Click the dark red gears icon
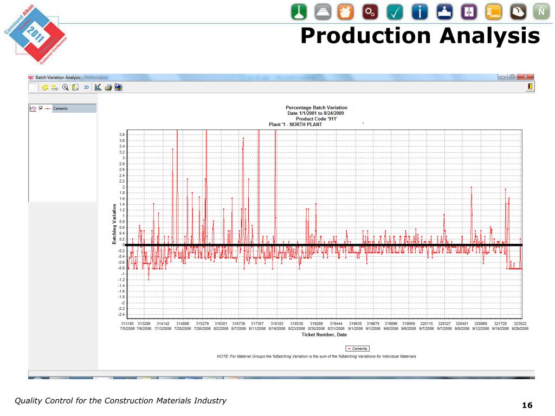This screenshot has height=416, width=555. tap(371, 11)
